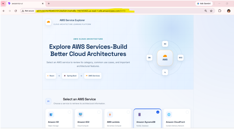The height and width of the screenshot is (129, 234).
Task: Click the AWS Service Explorer cloud logo
Action: (49, 22)
